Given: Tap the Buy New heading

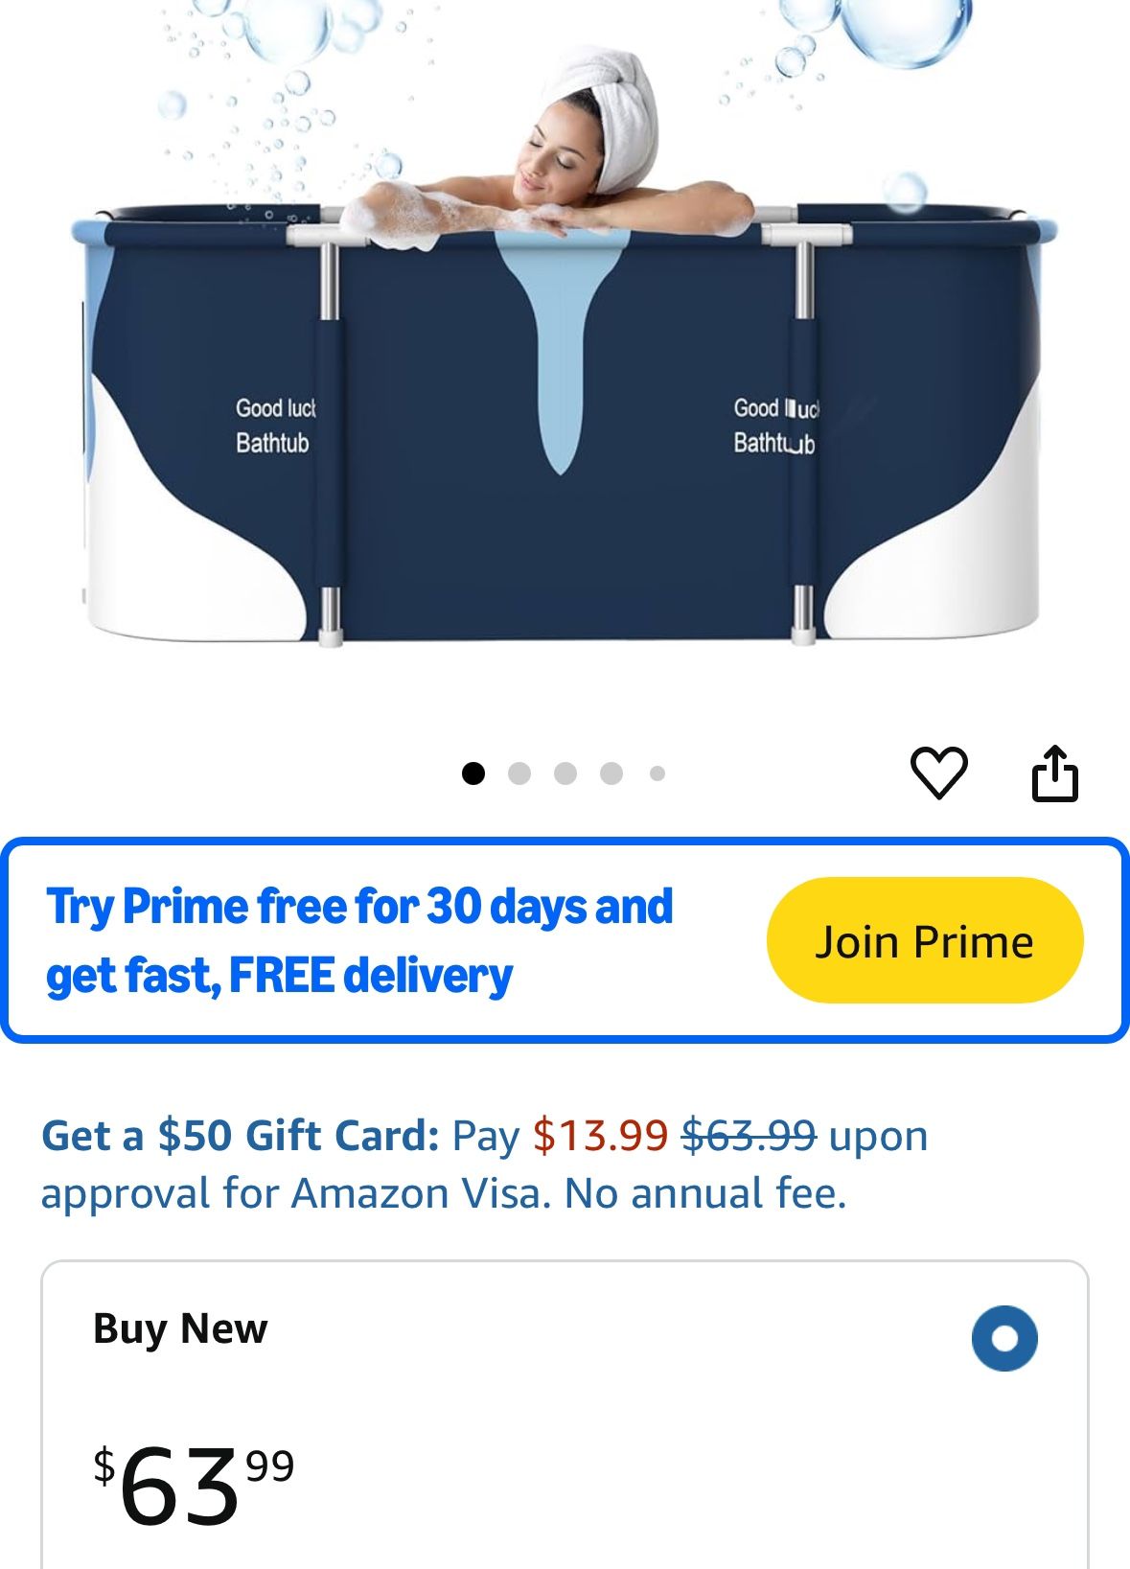Looking at the screenshot, I should [180, 1329].
